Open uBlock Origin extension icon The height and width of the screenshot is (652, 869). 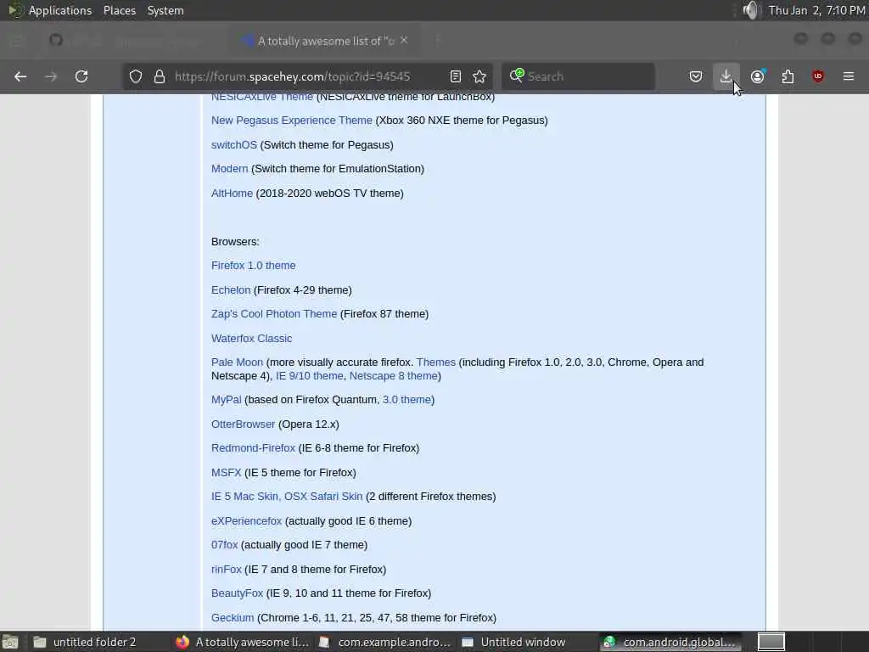coord(818,76)
